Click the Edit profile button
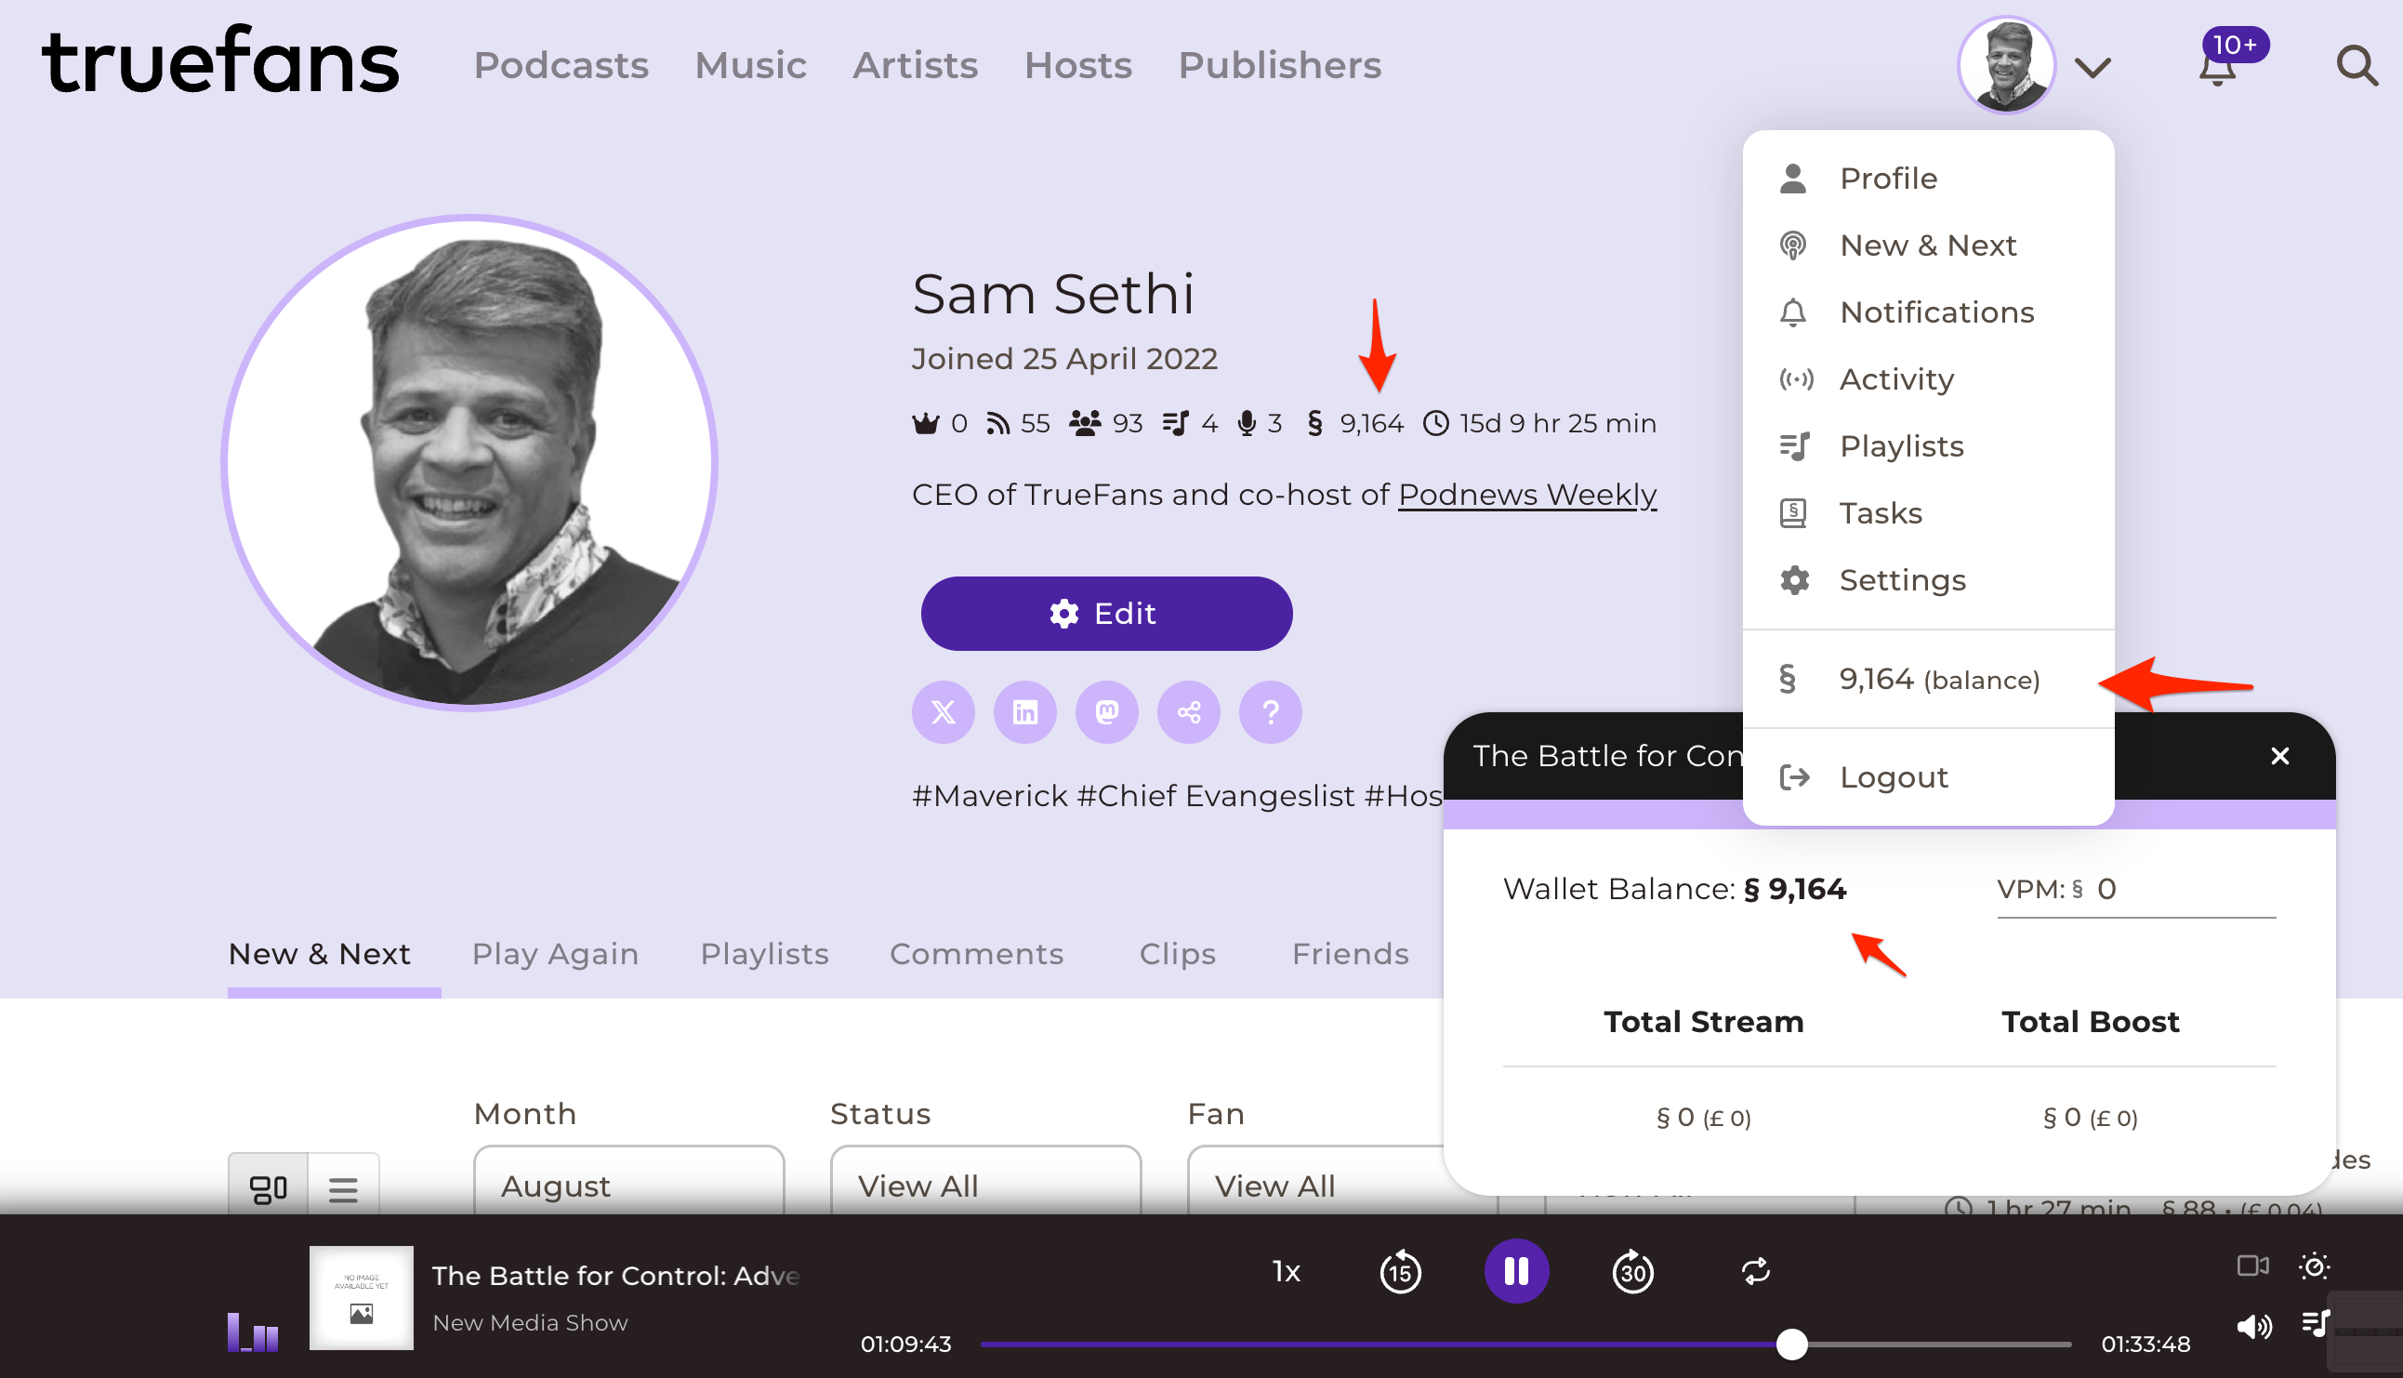 1106,614
